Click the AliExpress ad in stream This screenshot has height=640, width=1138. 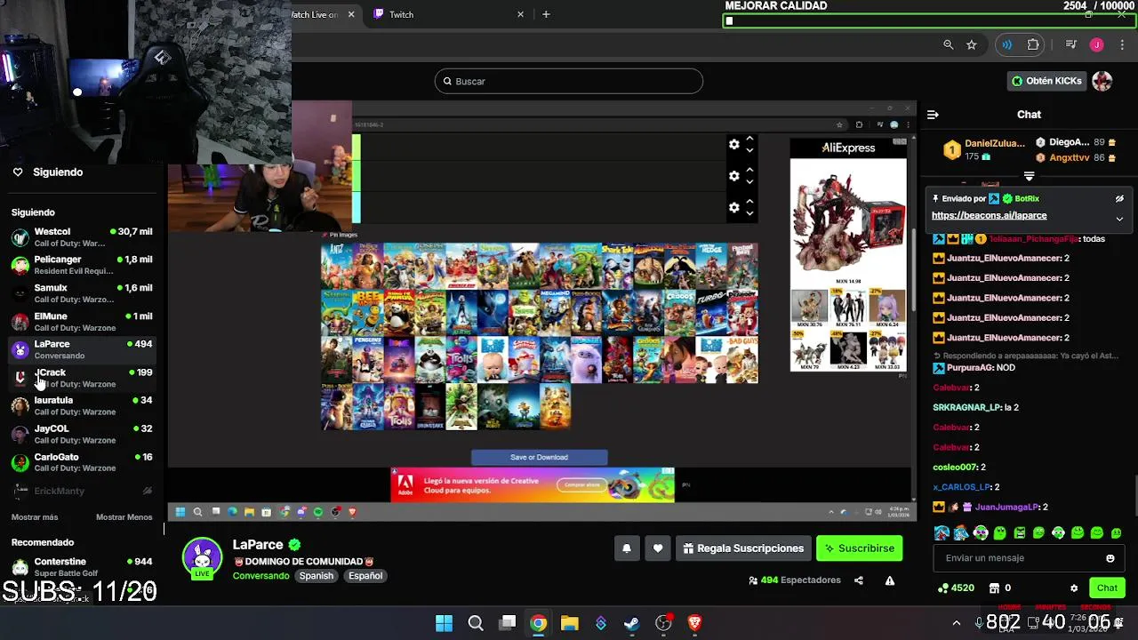848,255
